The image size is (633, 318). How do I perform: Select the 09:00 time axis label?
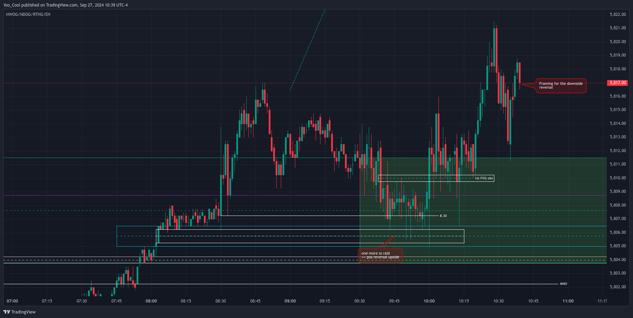(290, 301)
